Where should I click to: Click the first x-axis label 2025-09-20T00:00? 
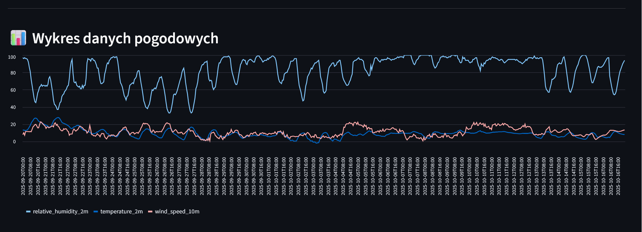(x=23, y=176)
